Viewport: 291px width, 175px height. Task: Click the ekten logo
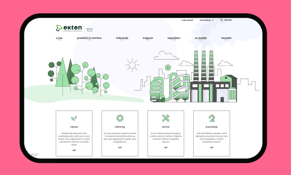[x=69, y=28]
